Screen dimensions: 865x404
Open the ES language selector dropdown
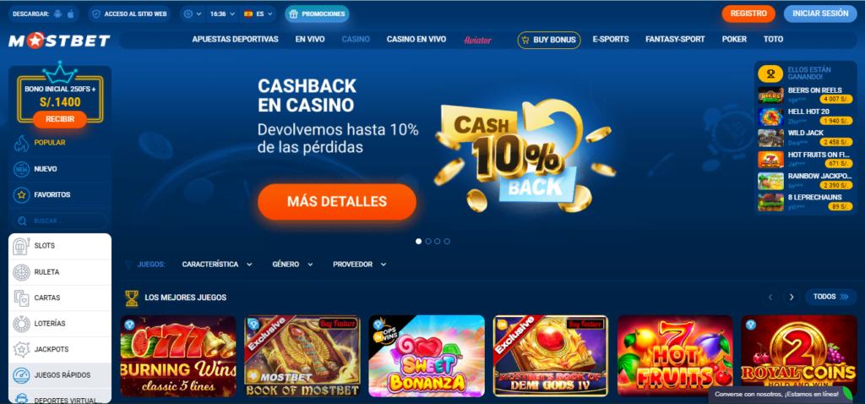coord(258,14)
